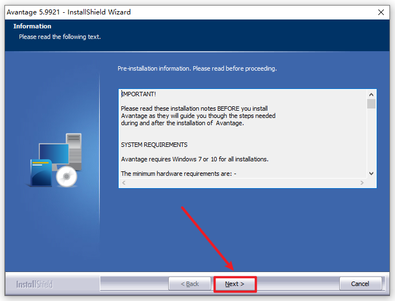Click the Back button
Screen dimensions: 395x301
189,284
